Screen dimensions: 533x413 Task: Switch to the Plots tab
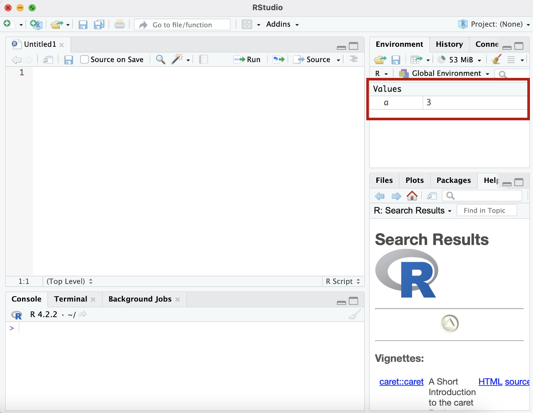pyautogui.click(x=414, y=180)
